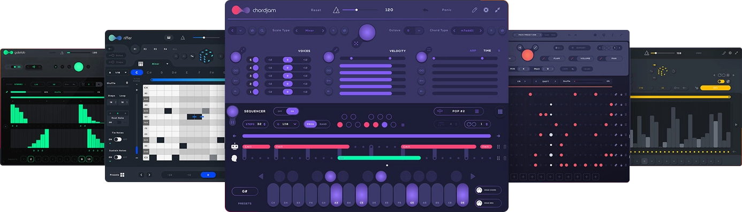Open grid view icon near POP #2

(500, 112)
